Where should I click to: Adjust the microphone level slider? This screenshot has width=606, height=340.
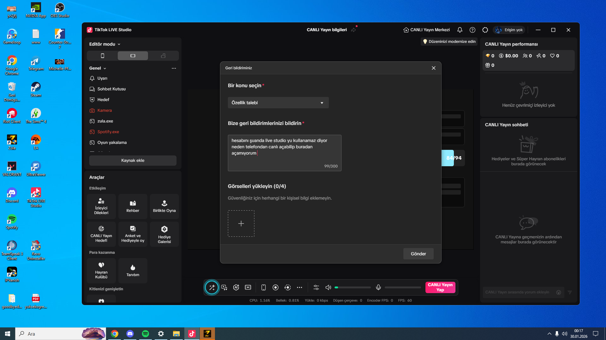point(403,287)
